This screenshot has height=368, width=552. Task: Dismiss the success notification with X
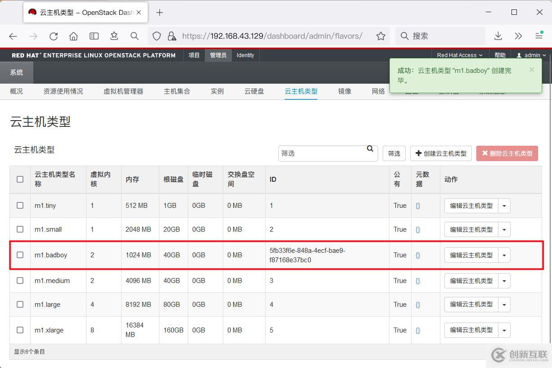tap(532, 70)
